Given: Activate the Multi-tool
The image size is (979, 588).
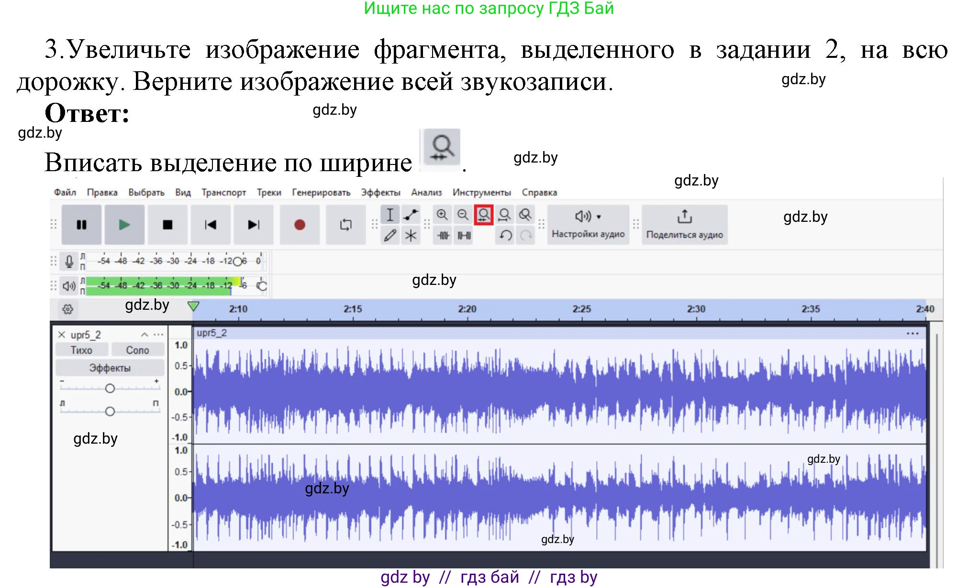Looking at the screenshot, I should click(411, 235).
